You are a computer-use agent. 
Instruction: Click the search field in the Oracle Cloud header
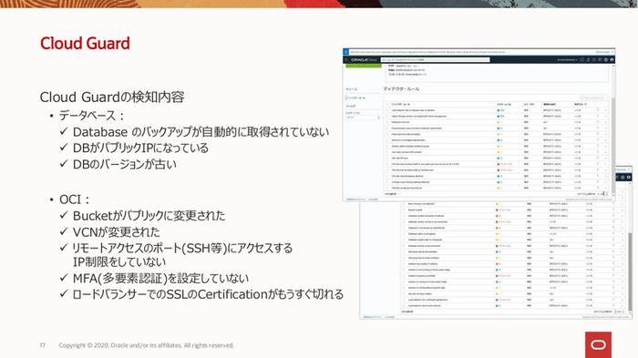pos(435,60)
